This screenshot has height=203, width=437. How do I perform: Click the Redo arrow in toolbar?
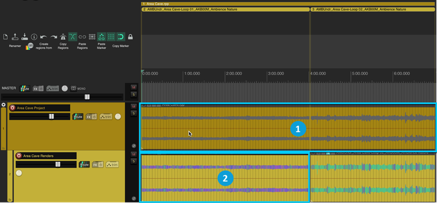(53, 37)
